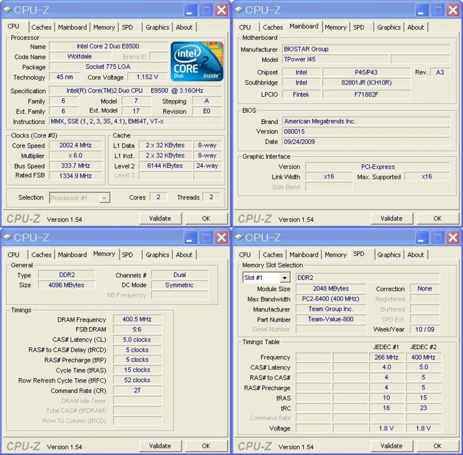The image size is (463, 455).
Task: Click the FSB:DRAM 5:6 value
Action: pos(137,329)
